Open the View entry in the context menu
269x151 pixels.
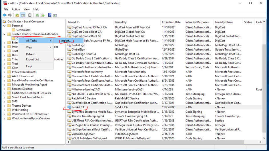click(x=36, y=47)
